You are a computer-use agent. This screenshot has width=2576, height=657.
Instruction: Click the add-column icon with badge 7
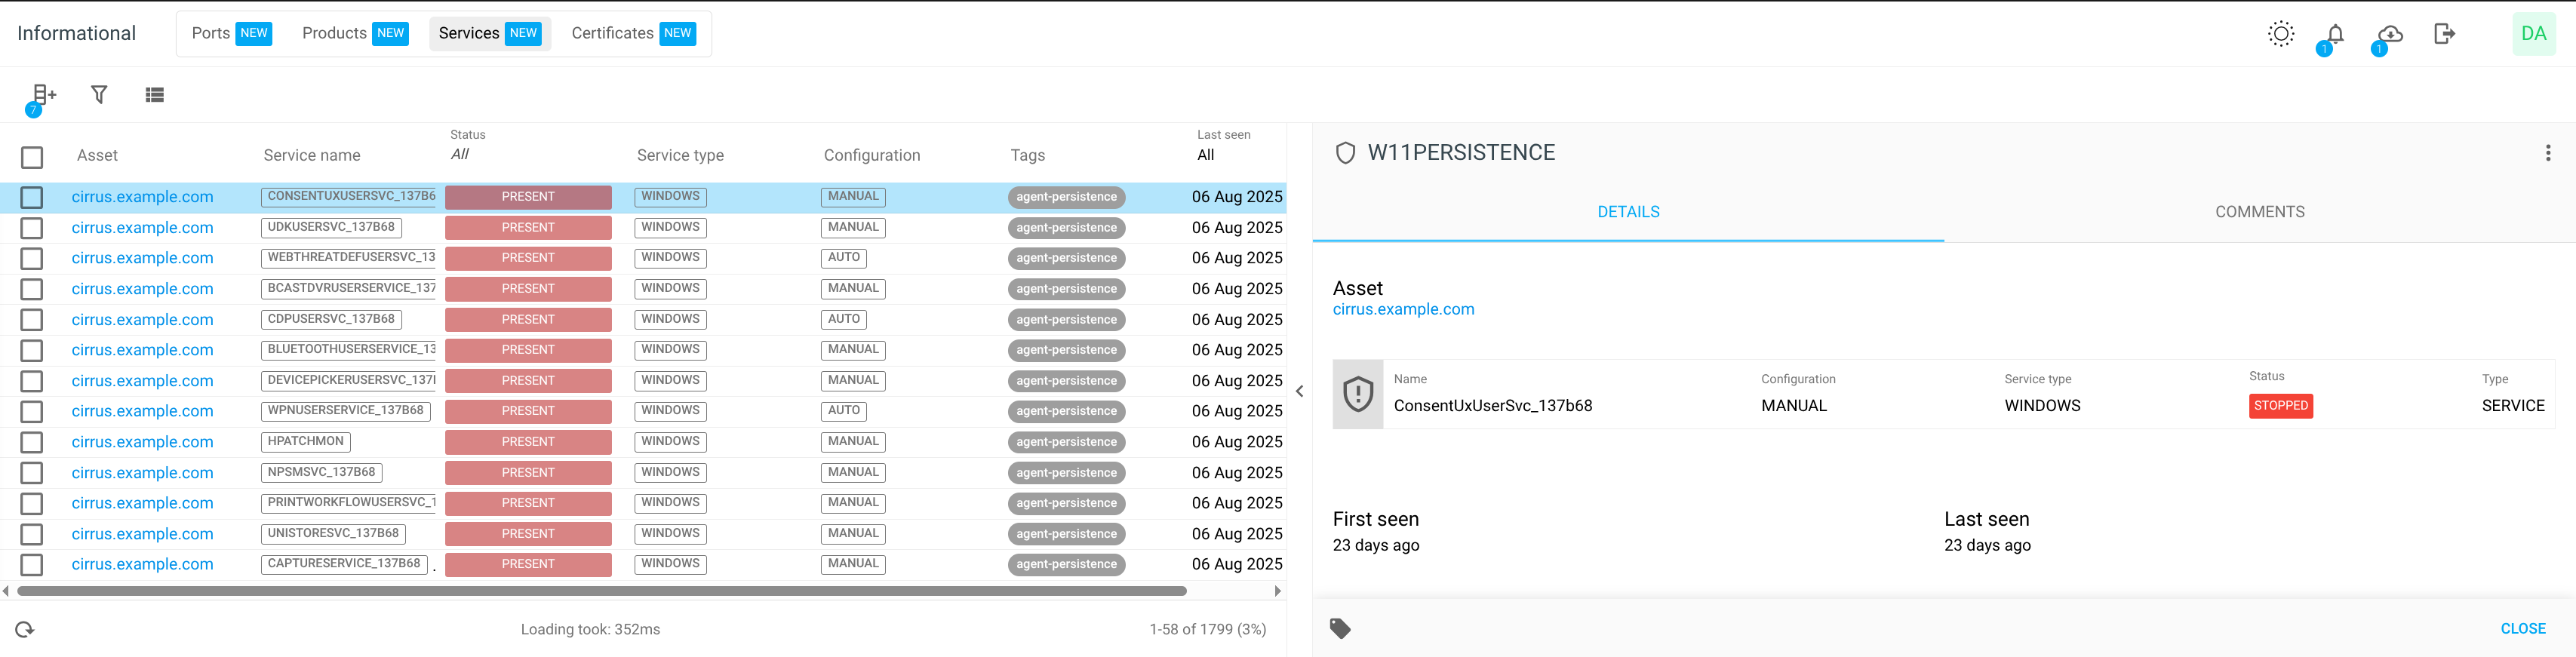43,94
